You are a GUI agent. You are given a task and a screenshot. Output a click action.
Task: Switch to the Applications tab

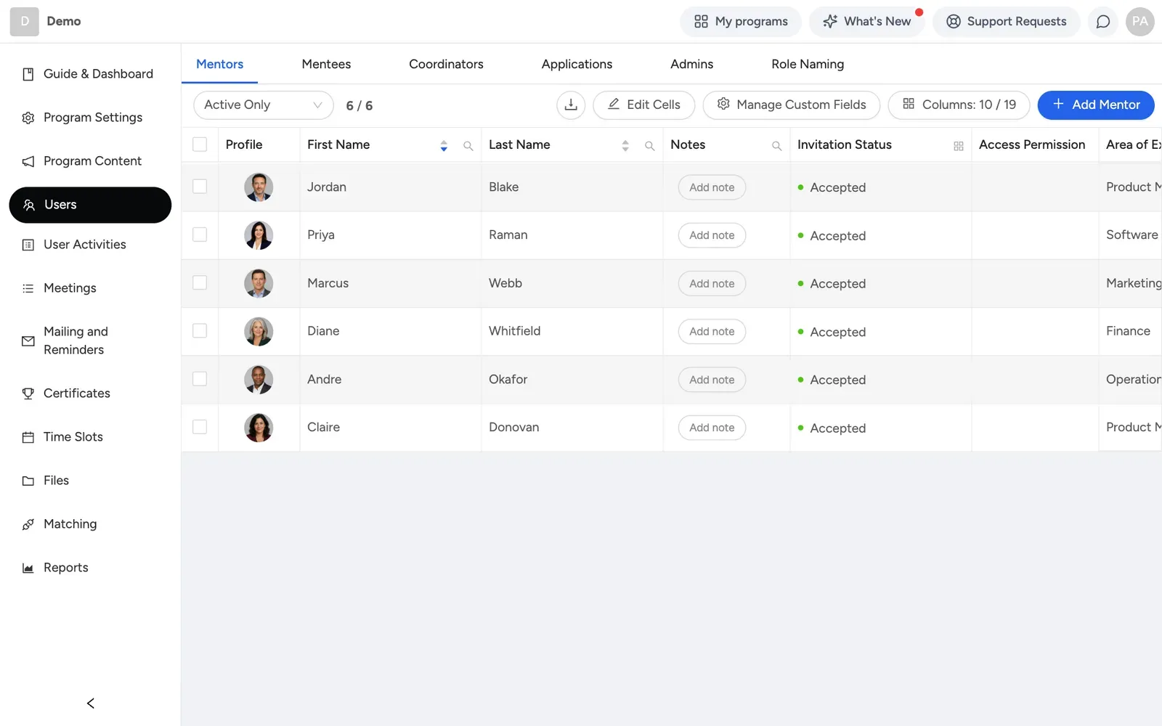pos(577,64)
